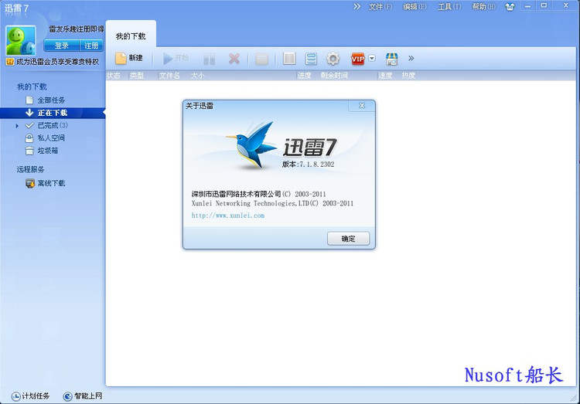Sort by the 剩余时间 column header
The height and width of the screenshot is (404, 580).
click(334, 76)
